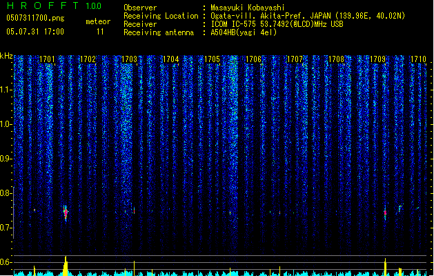Click the Receiving Location label
Screen dimensions: 434x276
pyautogui.click(x=161, y=16)
